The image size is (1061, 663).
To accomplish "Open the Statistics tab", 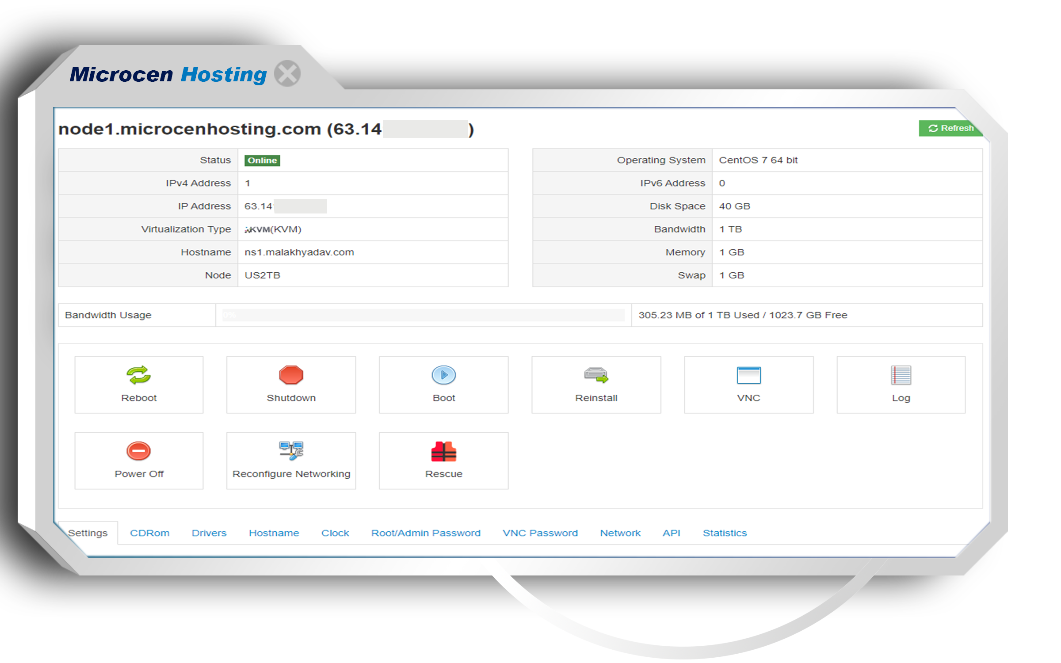I will pos(725,533).
